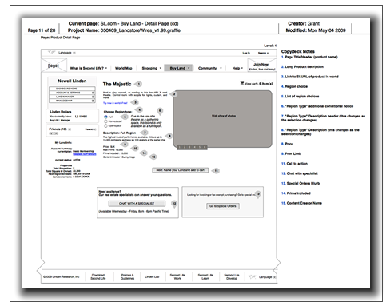
Task: Click the Try now in world link
Action: (115, 103)
